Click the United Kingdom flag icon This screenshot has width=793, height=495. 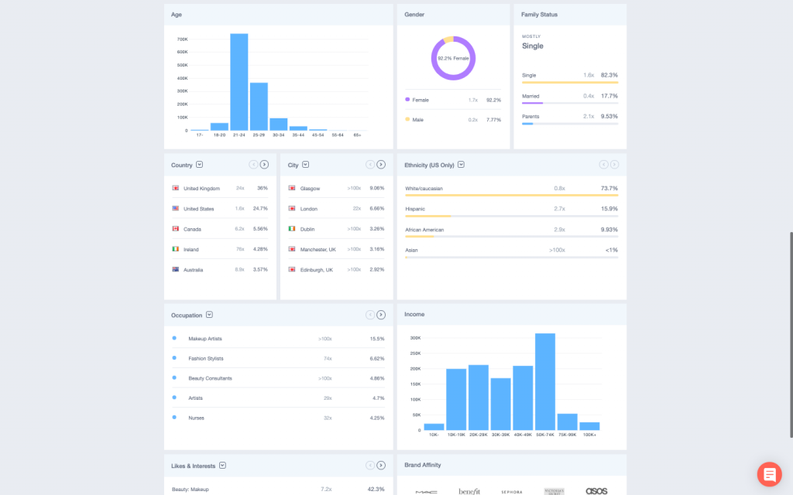pos(176,188)
